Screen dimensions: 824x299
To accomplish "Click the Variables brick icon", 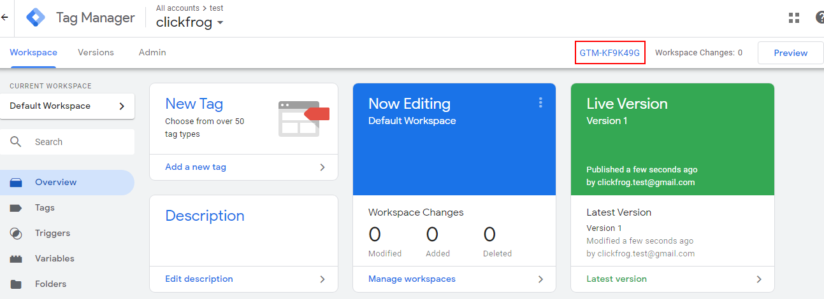I will (x=16, y=259).
